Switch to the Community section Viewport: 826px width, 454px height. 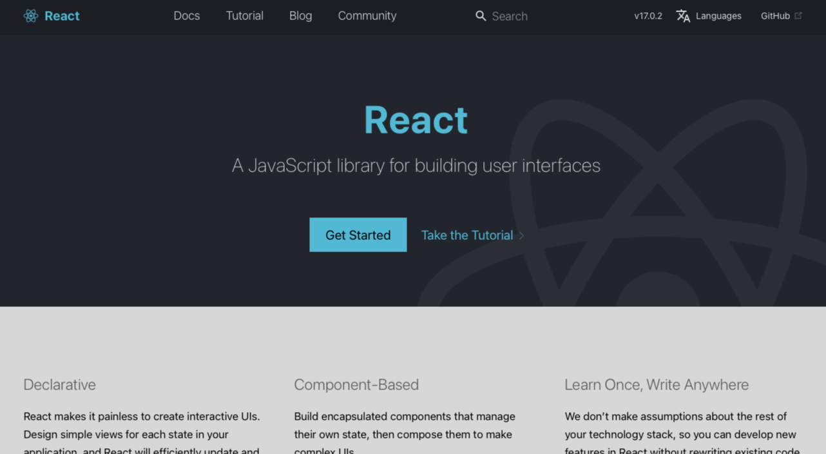pos(367,15)
